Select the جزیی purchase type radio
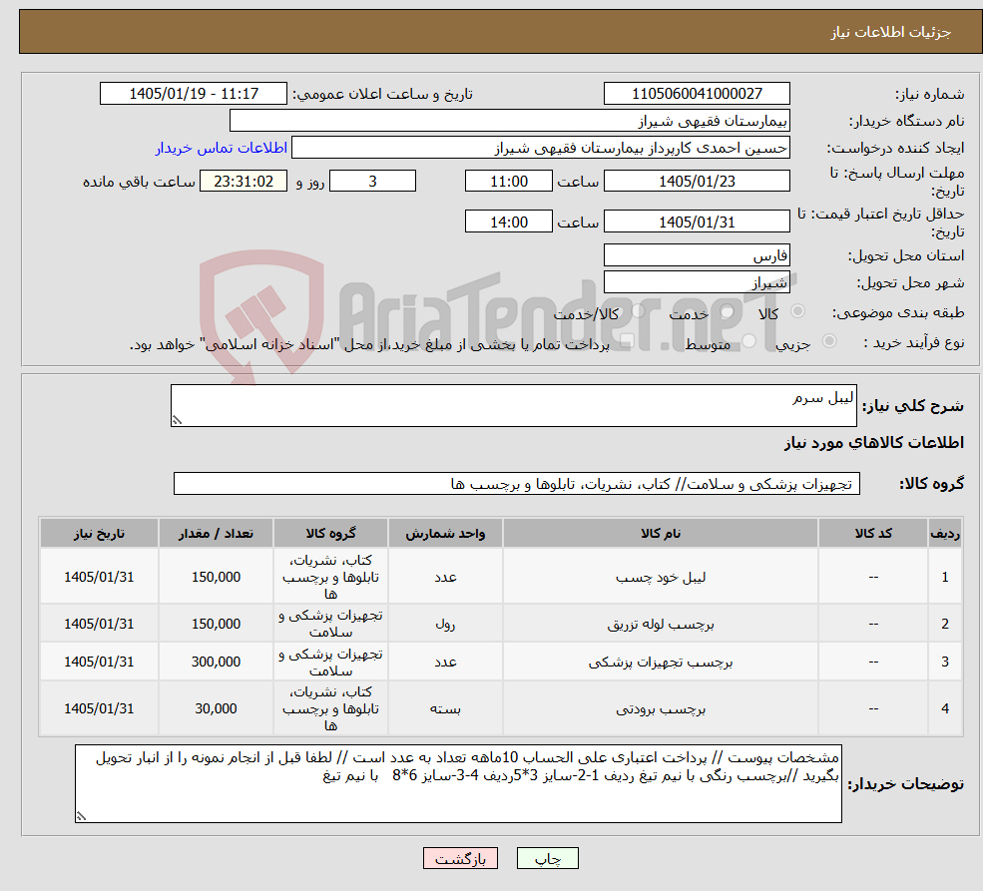983x891 pixels. click(x=829, y=341)
